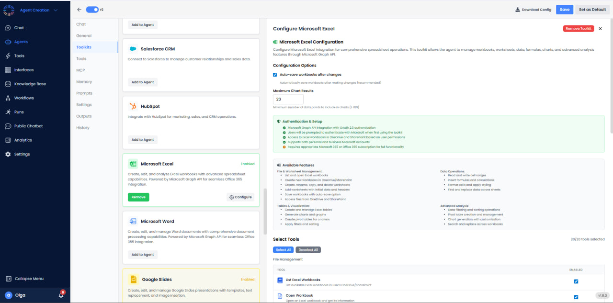Add Salesforce CRM to agent
Image resolution: width=613 pixels, height=303 pixels.
tap(143, 82)
